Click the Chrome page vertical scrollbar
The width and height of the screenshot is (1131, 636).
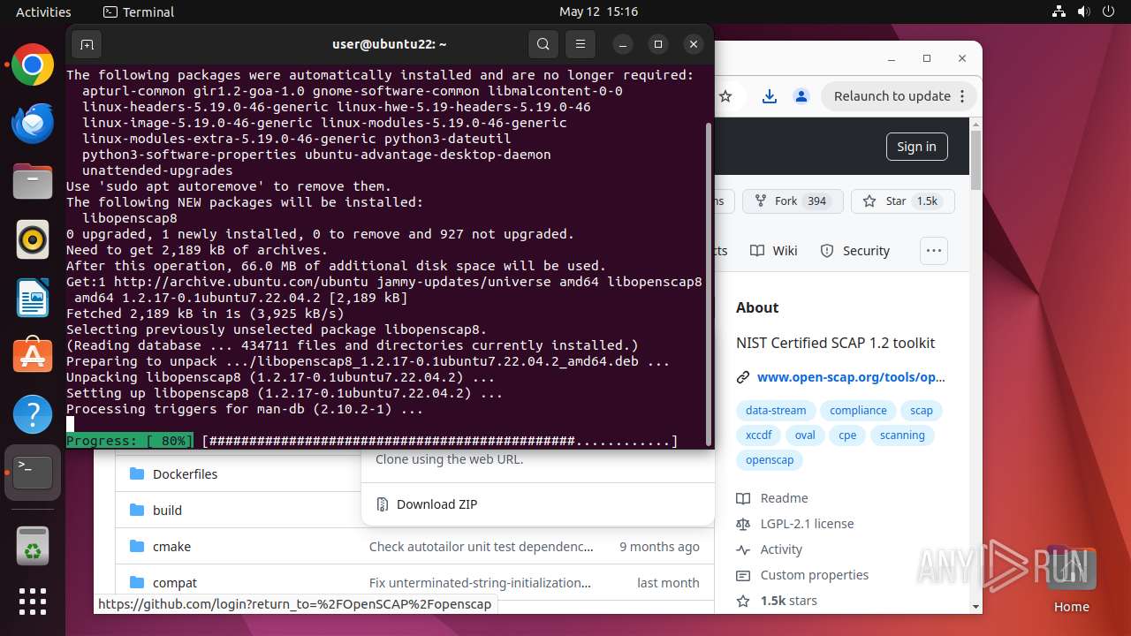point(975,161)
